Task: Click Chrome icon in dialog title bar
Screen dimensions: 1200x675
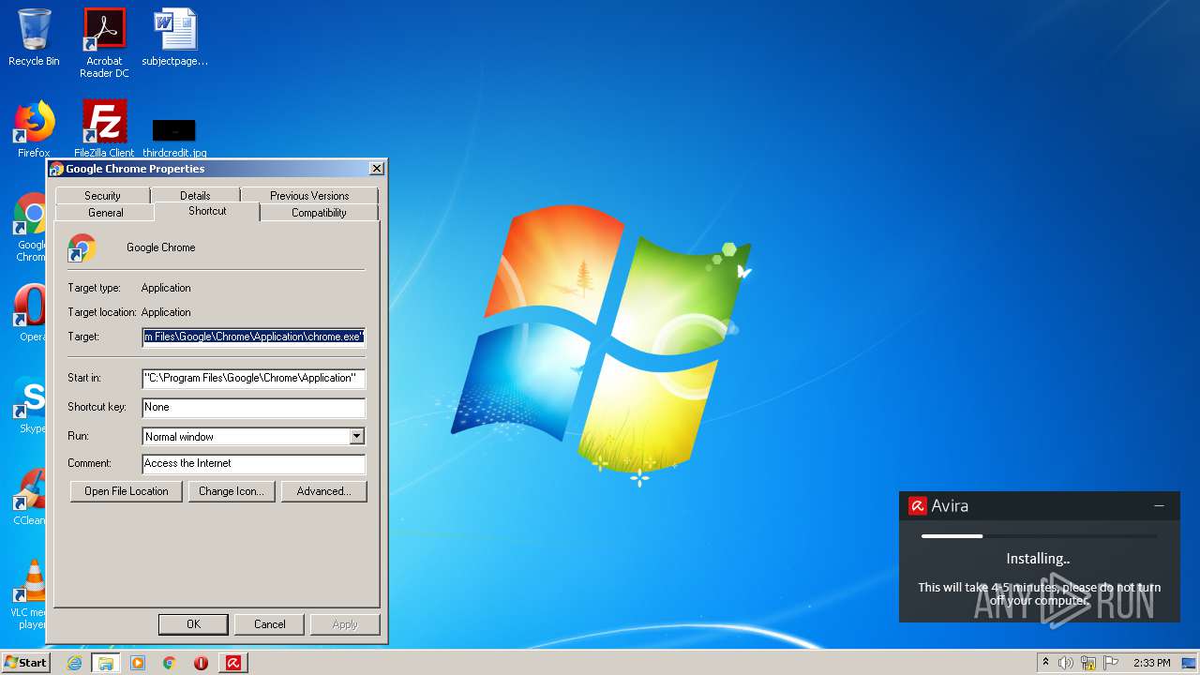Action: point(56,169)
